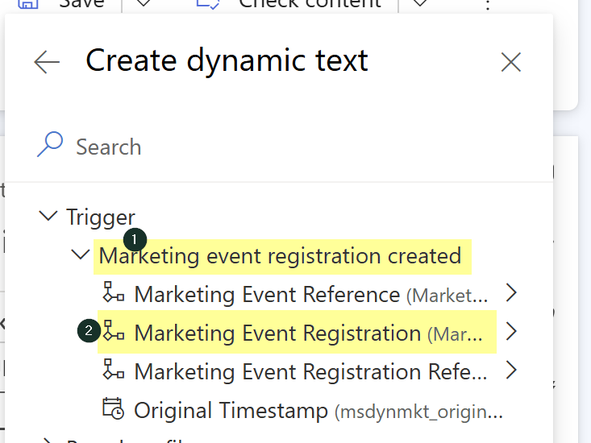591x443 pixels.
Task: Open the vertical ellipsis more options menu
Action: pyautogui.click(x=487, y=5)
